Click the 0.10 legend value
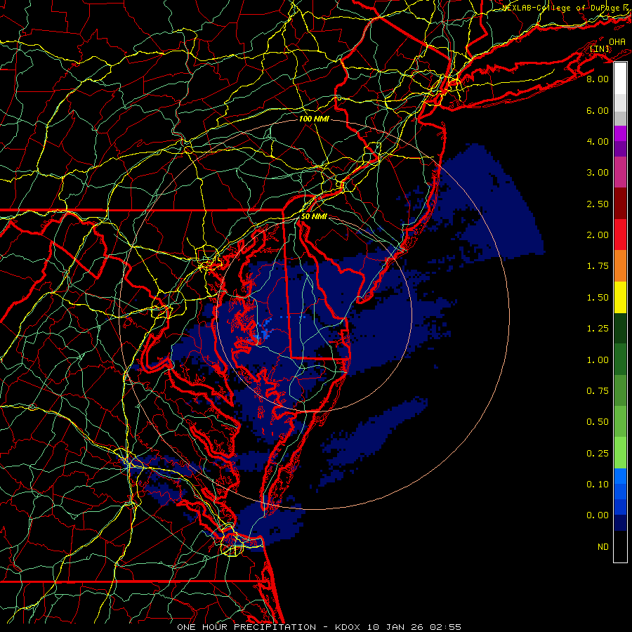 coord(598,485)
